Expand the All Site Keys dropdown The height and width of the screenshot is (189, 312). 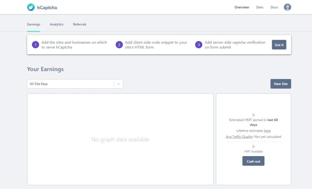click(x=75, y=84)
